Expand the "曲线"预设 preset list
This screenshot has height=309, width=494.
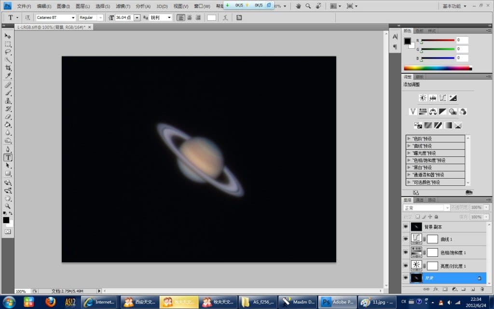409,146
